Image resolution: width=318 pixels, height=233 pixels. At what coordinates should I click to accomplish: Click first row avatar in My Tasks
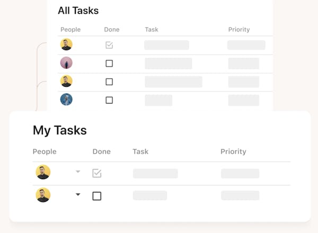[43, 172]
